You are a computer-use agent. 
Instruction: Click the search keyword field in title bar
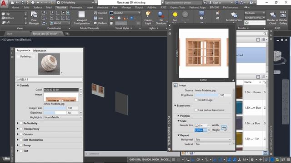183,3
